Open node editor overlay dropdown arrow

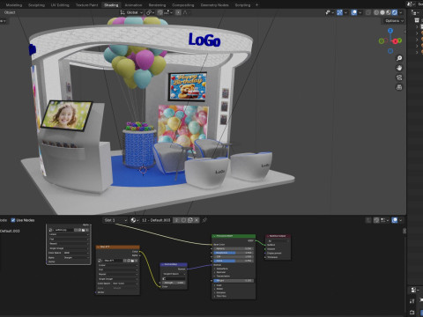[400, 220]
